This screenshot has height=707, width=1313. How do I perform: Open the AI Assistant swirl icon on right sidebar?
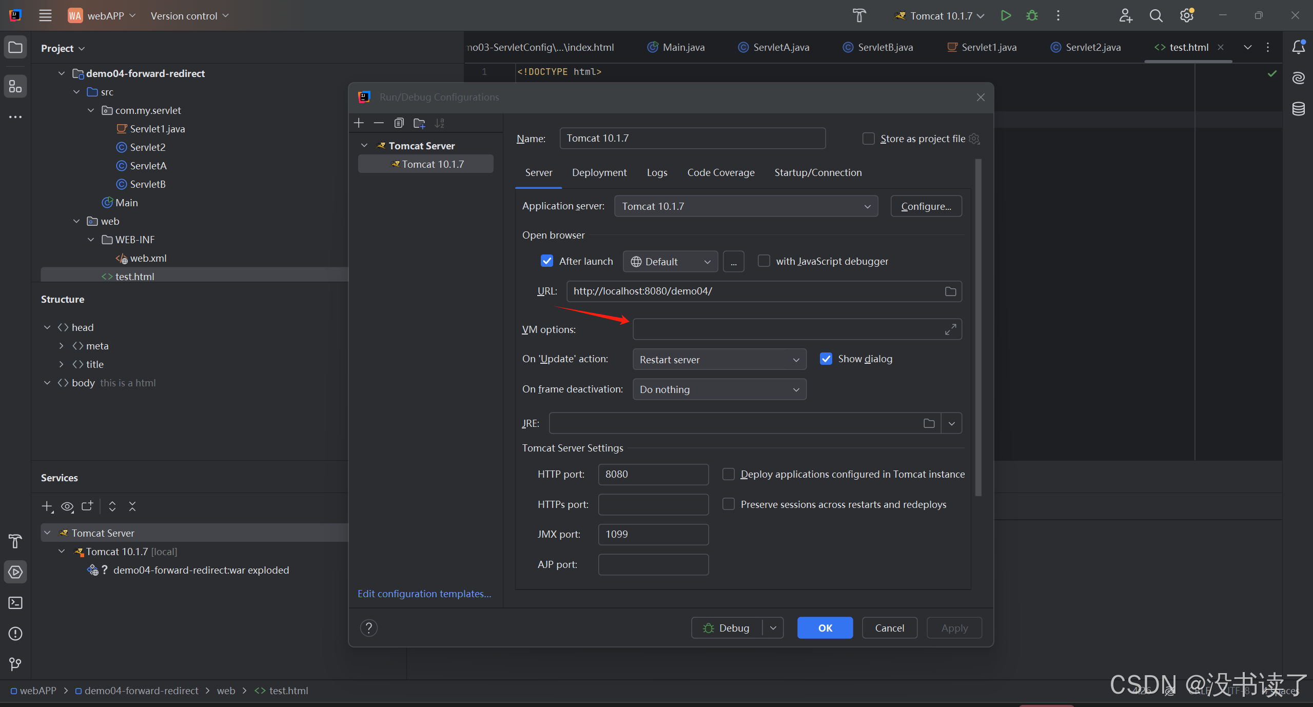click(1298, 78)
